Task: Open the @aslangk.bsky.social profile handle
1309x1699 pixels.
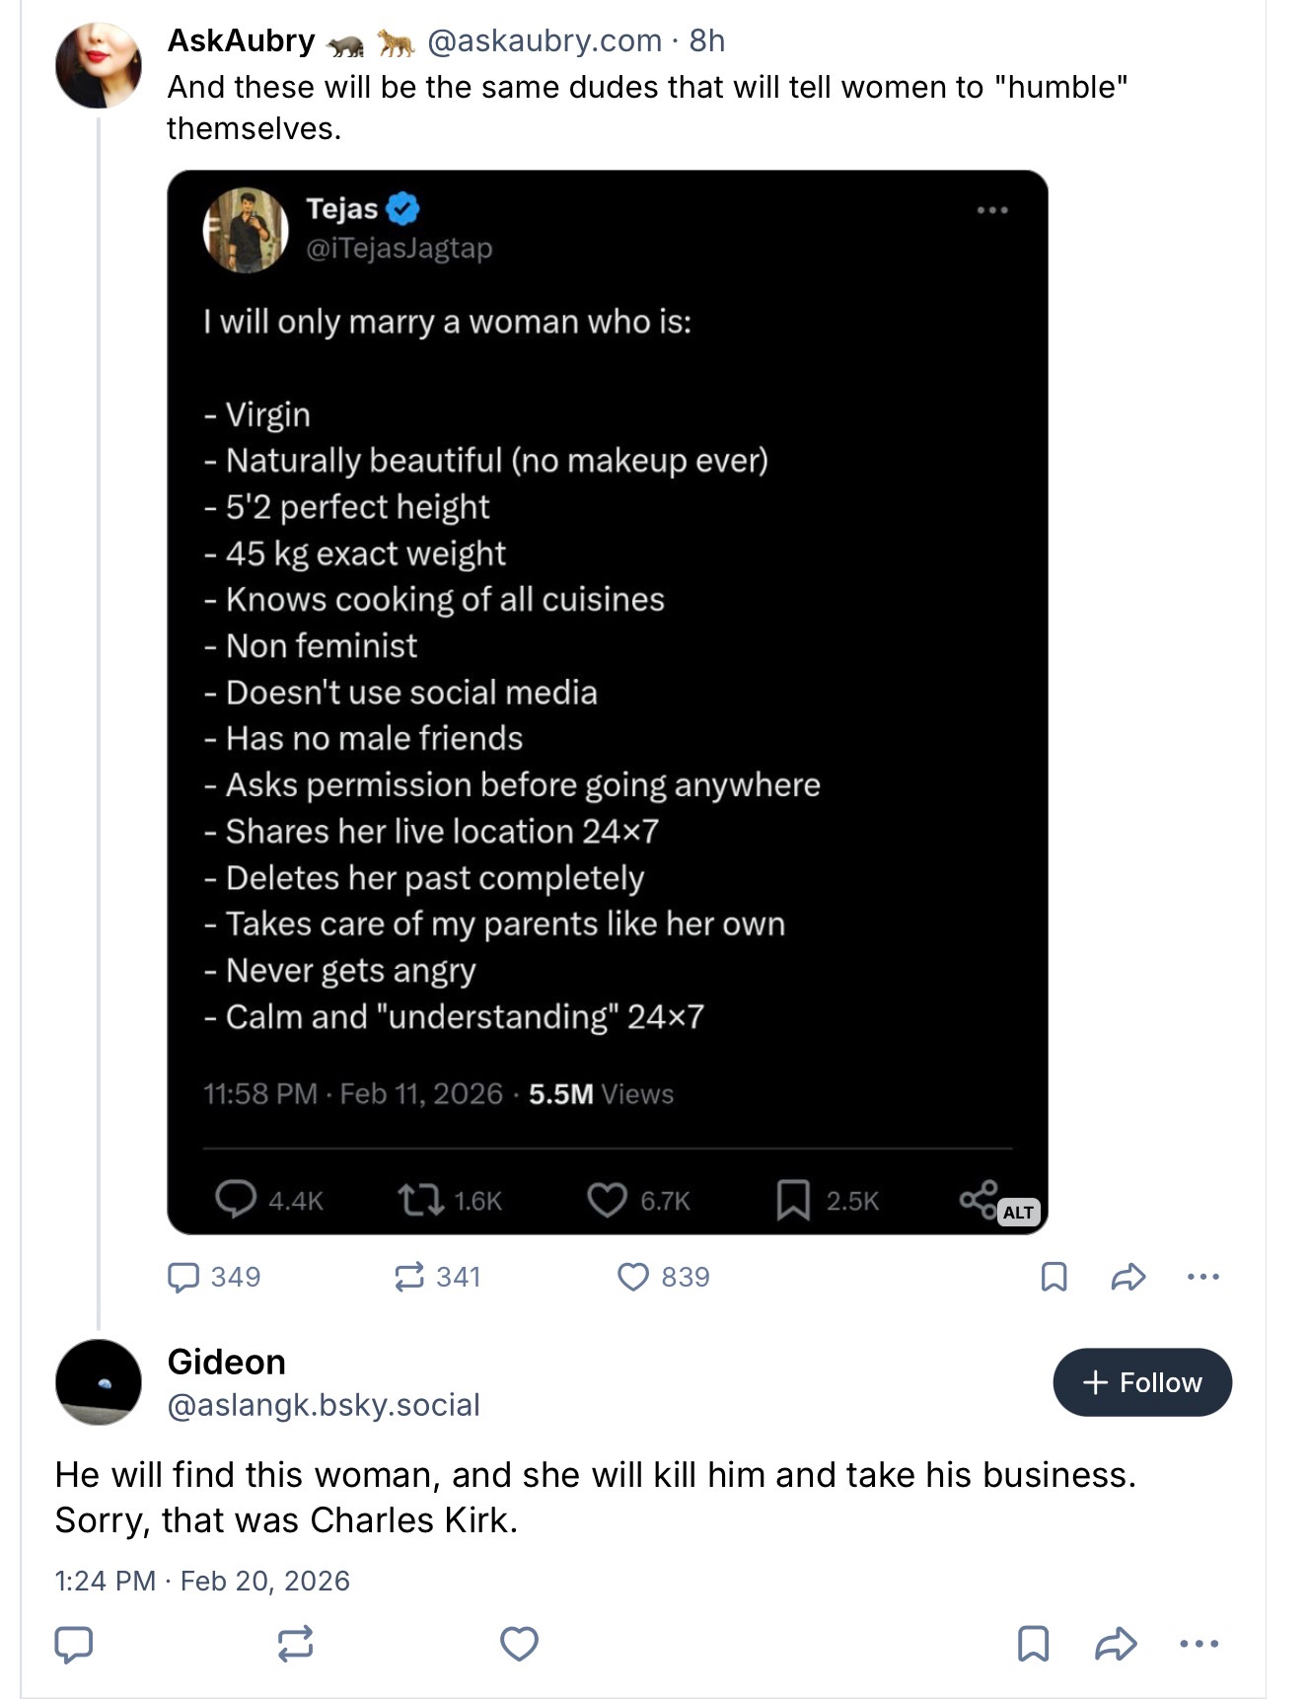Action: [324, 1405]
